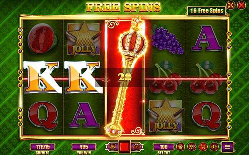The image size is (249, 155).
Task: Click the top Jolly star symbol
Action: click(x=84, y=39)
